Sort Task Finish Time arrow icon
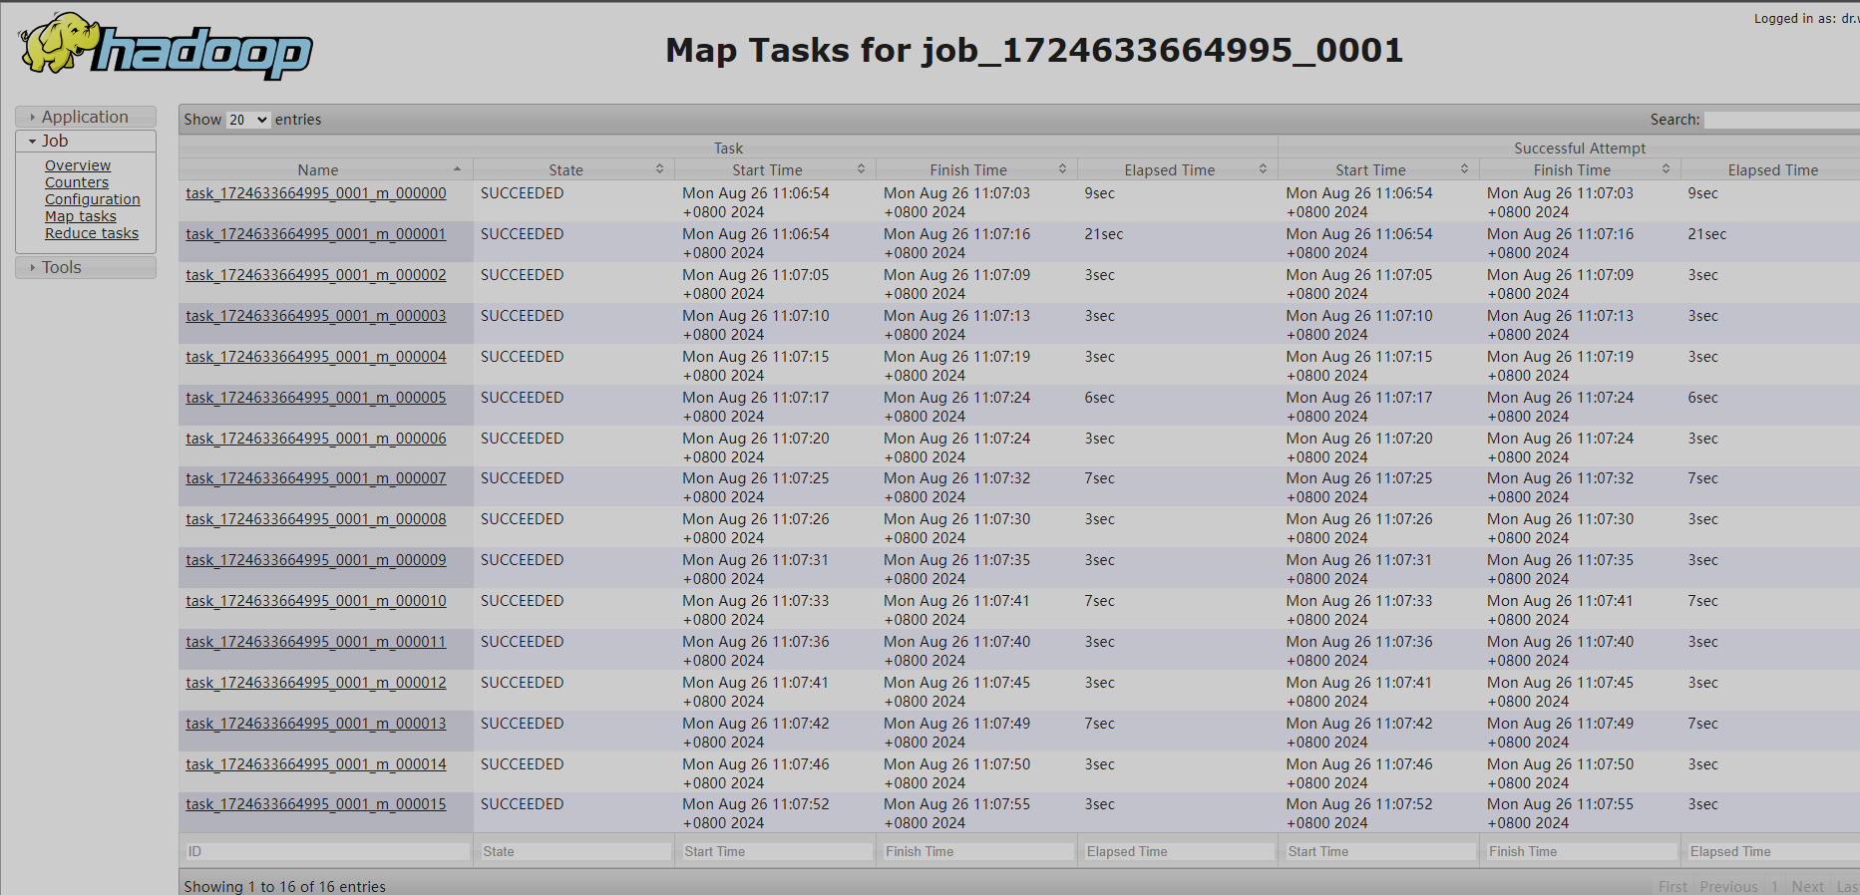The height and width of the screenshot is (895, 1860). pyautogui.click(x=1062, y=169)
